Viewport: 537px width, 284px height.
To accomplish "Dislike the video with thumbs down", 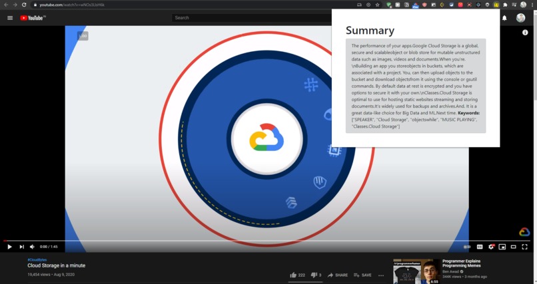I will [x=316, y=275].
